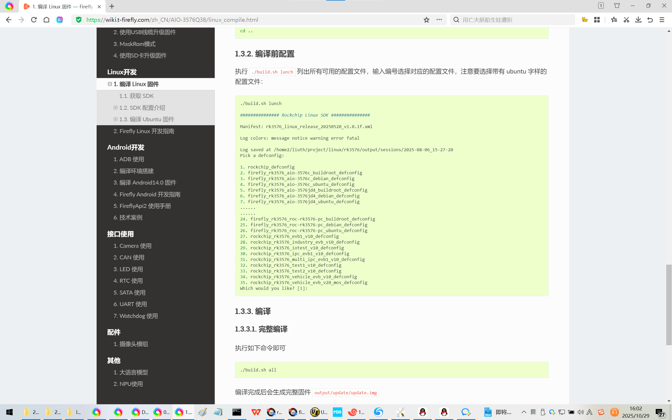Open the browser hamburger menu
This screenshot has height=420, width=672.
click(662, 20)
